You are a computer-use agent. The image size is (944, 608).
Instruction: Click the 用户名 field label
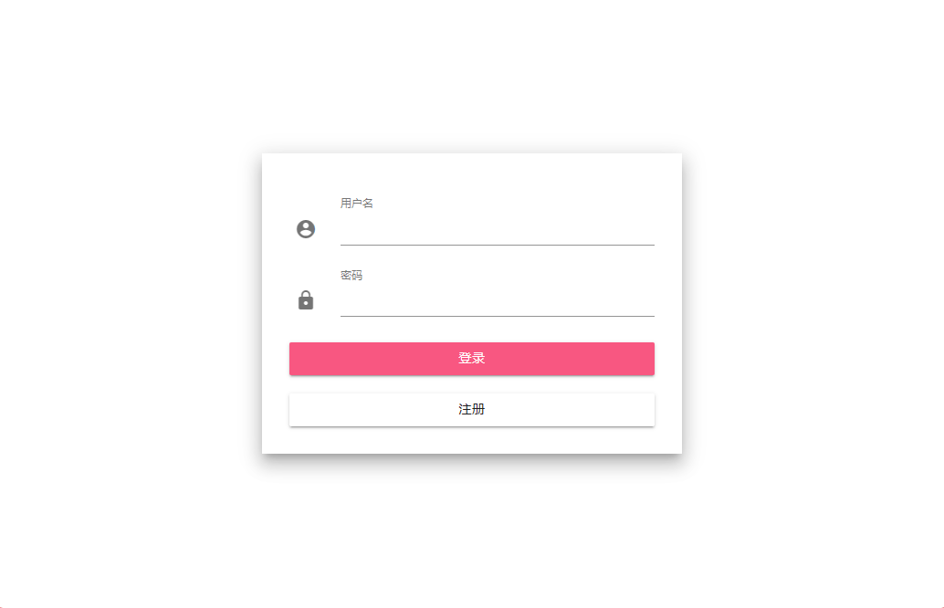[356, 204]
